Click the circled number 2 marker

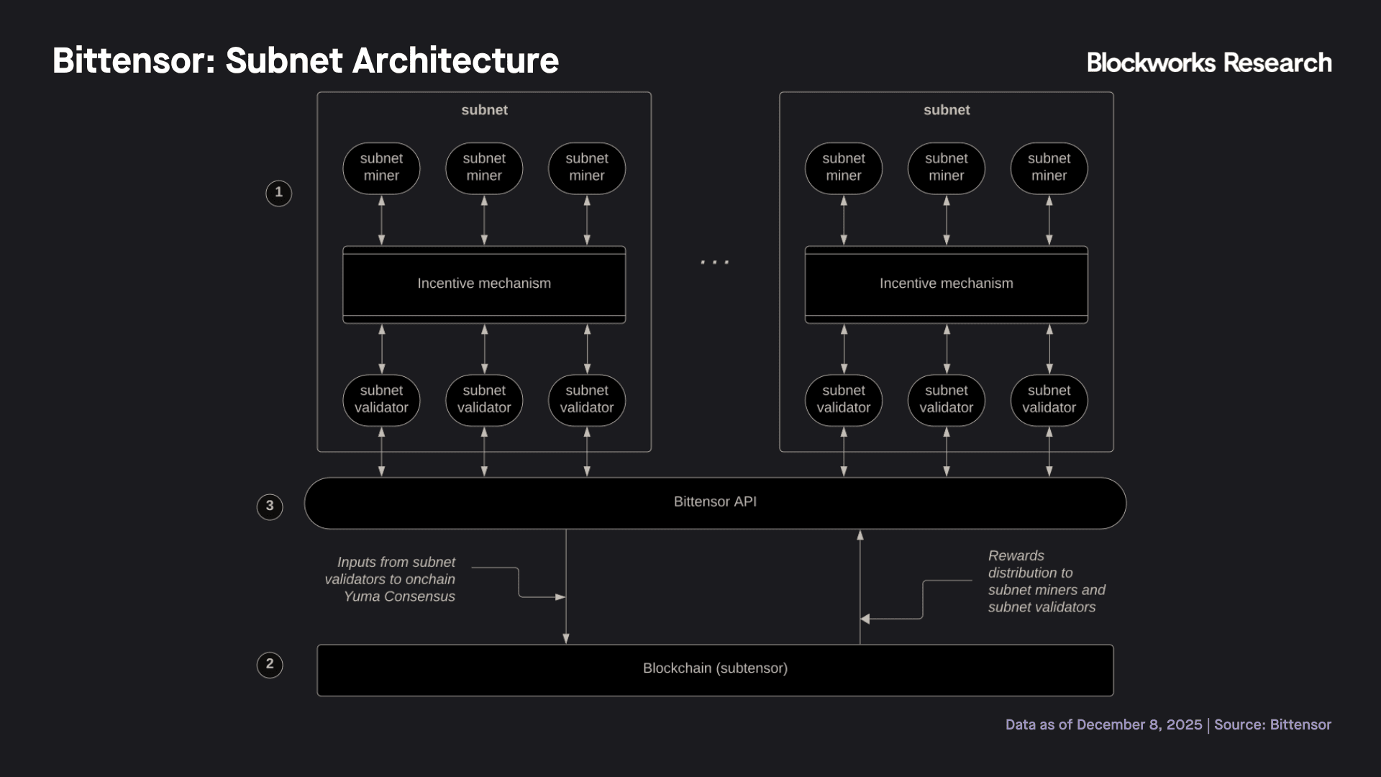click(270, 664)
